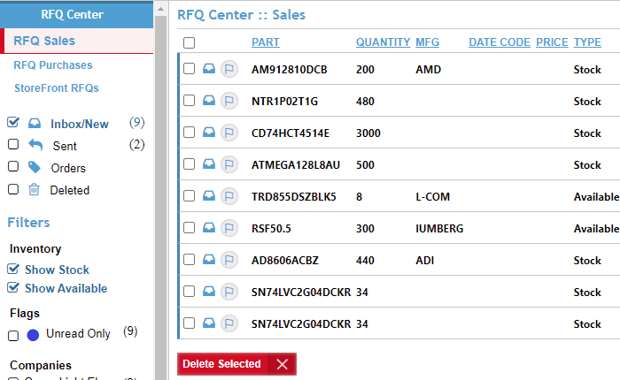Uncheck the Show Stock filter

point(13,270)
